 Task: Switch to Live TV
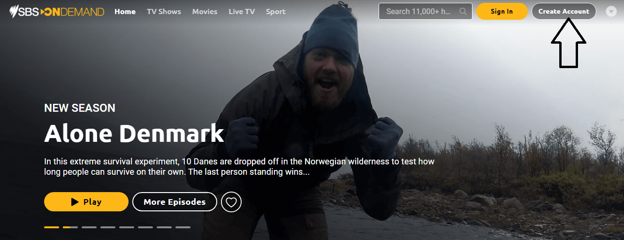[242, 11]
